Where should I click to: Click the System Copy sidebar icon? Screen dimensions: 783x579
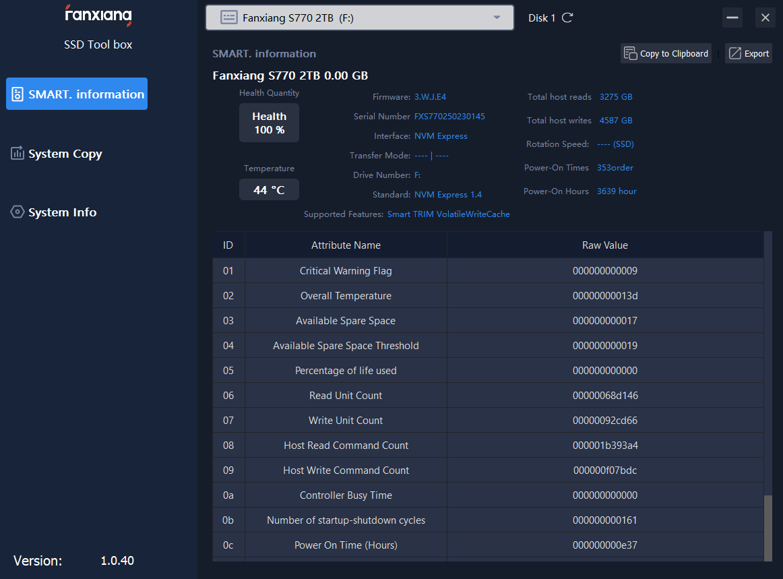click(18, 153)
